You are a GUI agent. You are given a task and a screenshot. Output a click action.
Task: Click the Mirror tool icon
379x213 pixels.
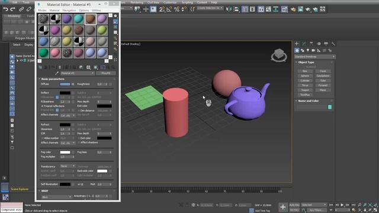[x=229, y=9]
